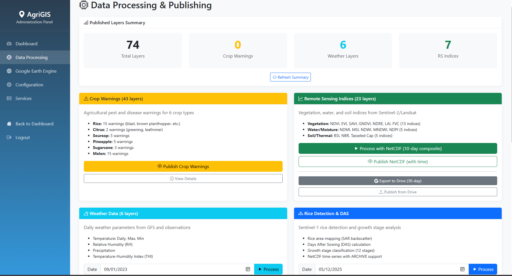Click the Services stack icon in sidebar
512x276 pixels.
point(9,98)
